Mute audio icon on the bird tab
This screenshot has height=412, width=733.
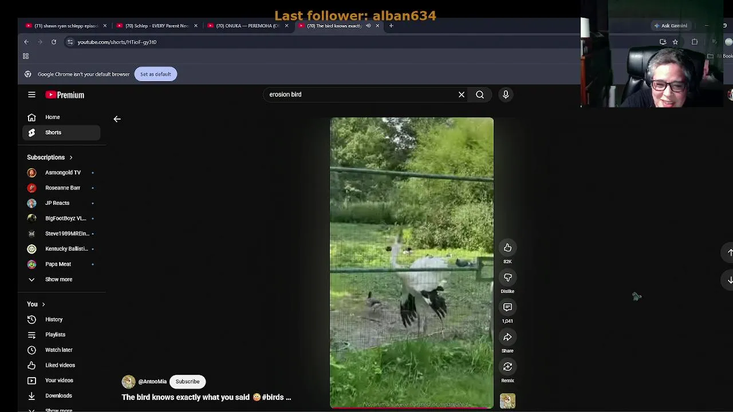pos(368,26)
